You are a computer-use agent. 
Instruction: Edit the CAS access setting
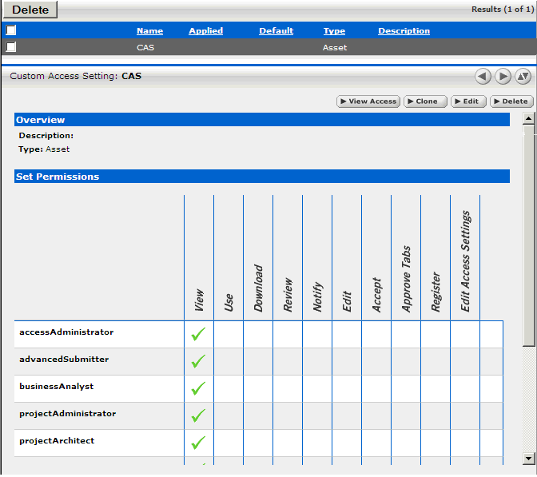pos(468,101)
